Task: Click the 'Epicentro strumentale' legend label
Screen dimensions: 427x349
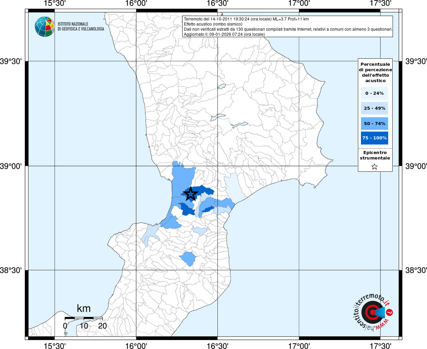Action: pyautogui.click(x=375, y=155)
